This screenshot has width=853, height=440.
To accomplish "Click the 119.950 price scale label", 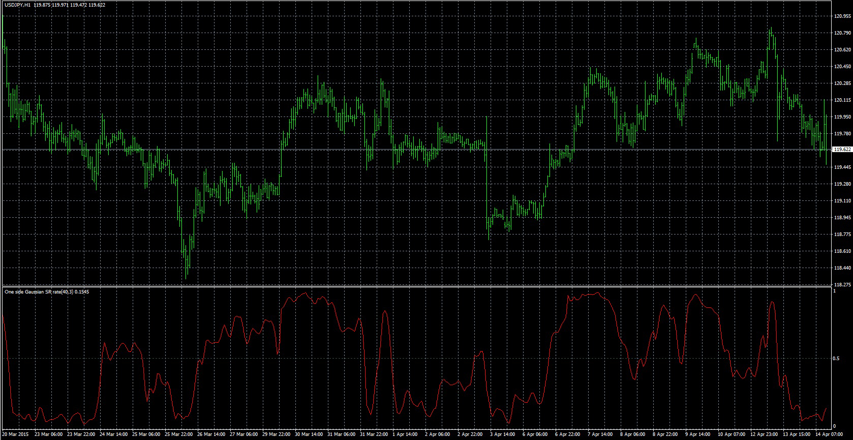I will click(x=842, y=116).
